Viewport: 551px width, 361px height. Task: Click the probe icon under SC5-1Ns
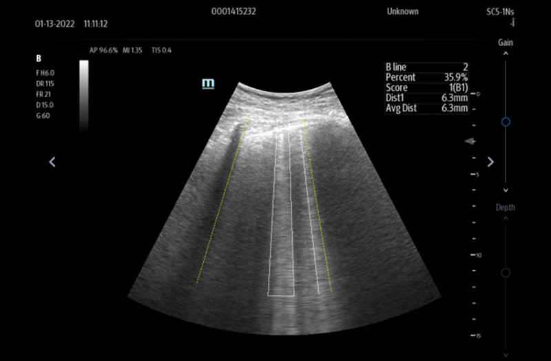pos(512,24)
